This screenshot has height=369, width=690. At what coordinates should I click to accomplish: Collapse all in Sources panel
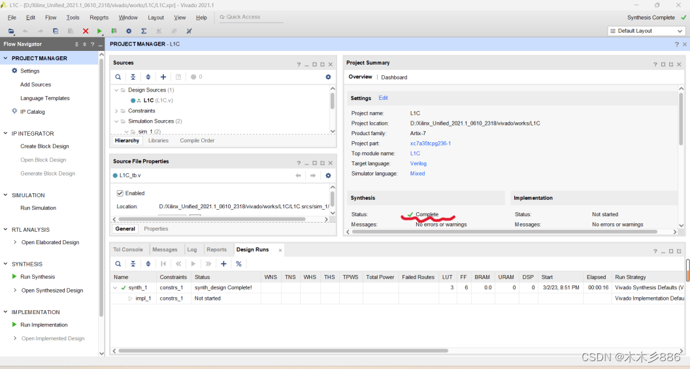coord(133,77)
